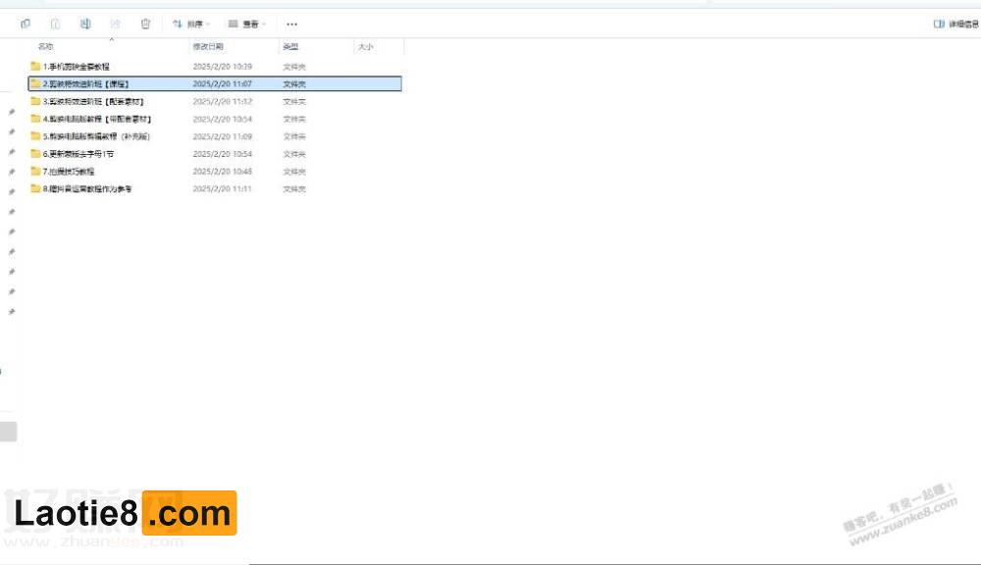This screenshot has width=981, height=565.
Task: Click the Delete trash can icon
Action: [146, 24]
